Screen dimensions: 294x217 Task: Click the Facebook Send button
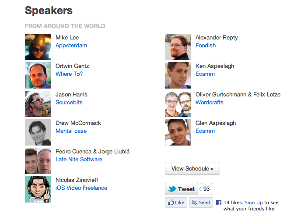[201, 203]
